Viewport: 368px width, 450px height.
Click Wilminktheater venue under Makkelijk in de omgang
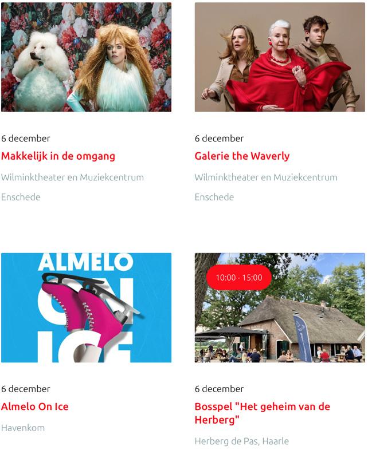[x=72, y=177]
